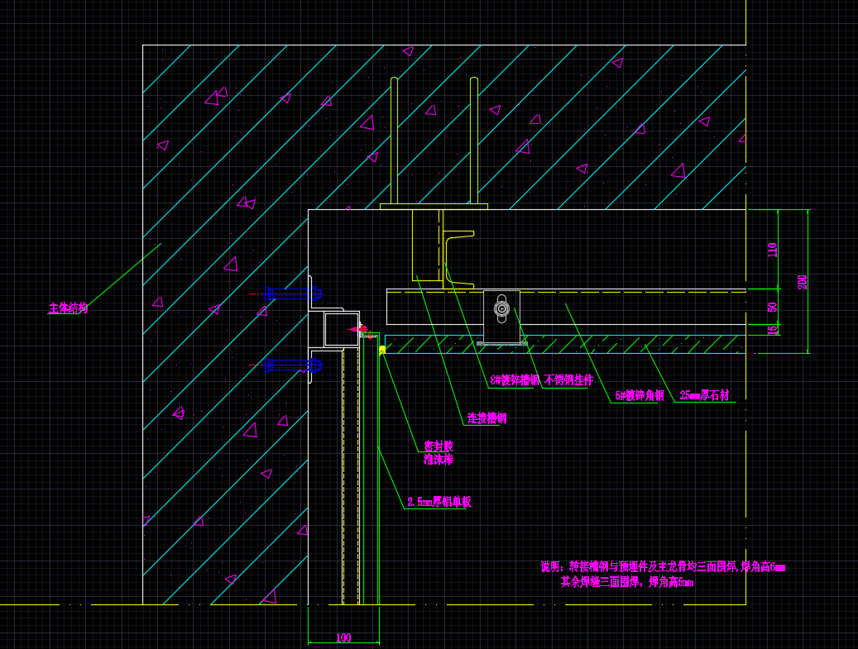Click the white square steel tube section

[x=342, y=329]
